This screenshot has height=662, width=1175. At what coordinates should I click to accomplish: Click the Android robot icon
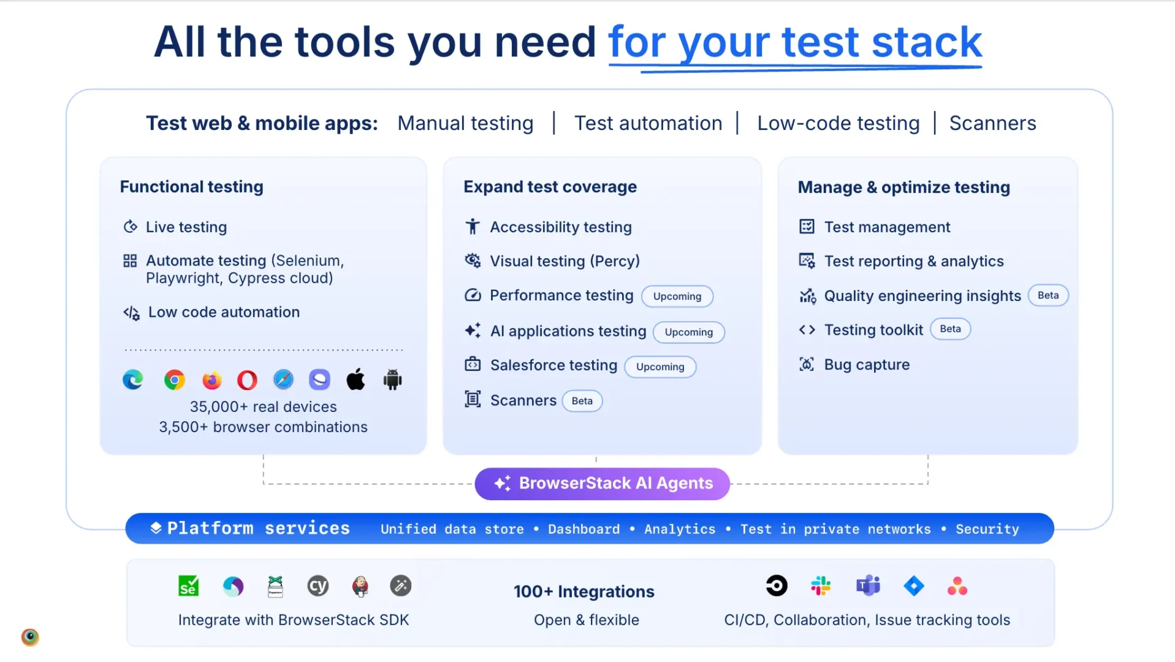tap(392, 380)
